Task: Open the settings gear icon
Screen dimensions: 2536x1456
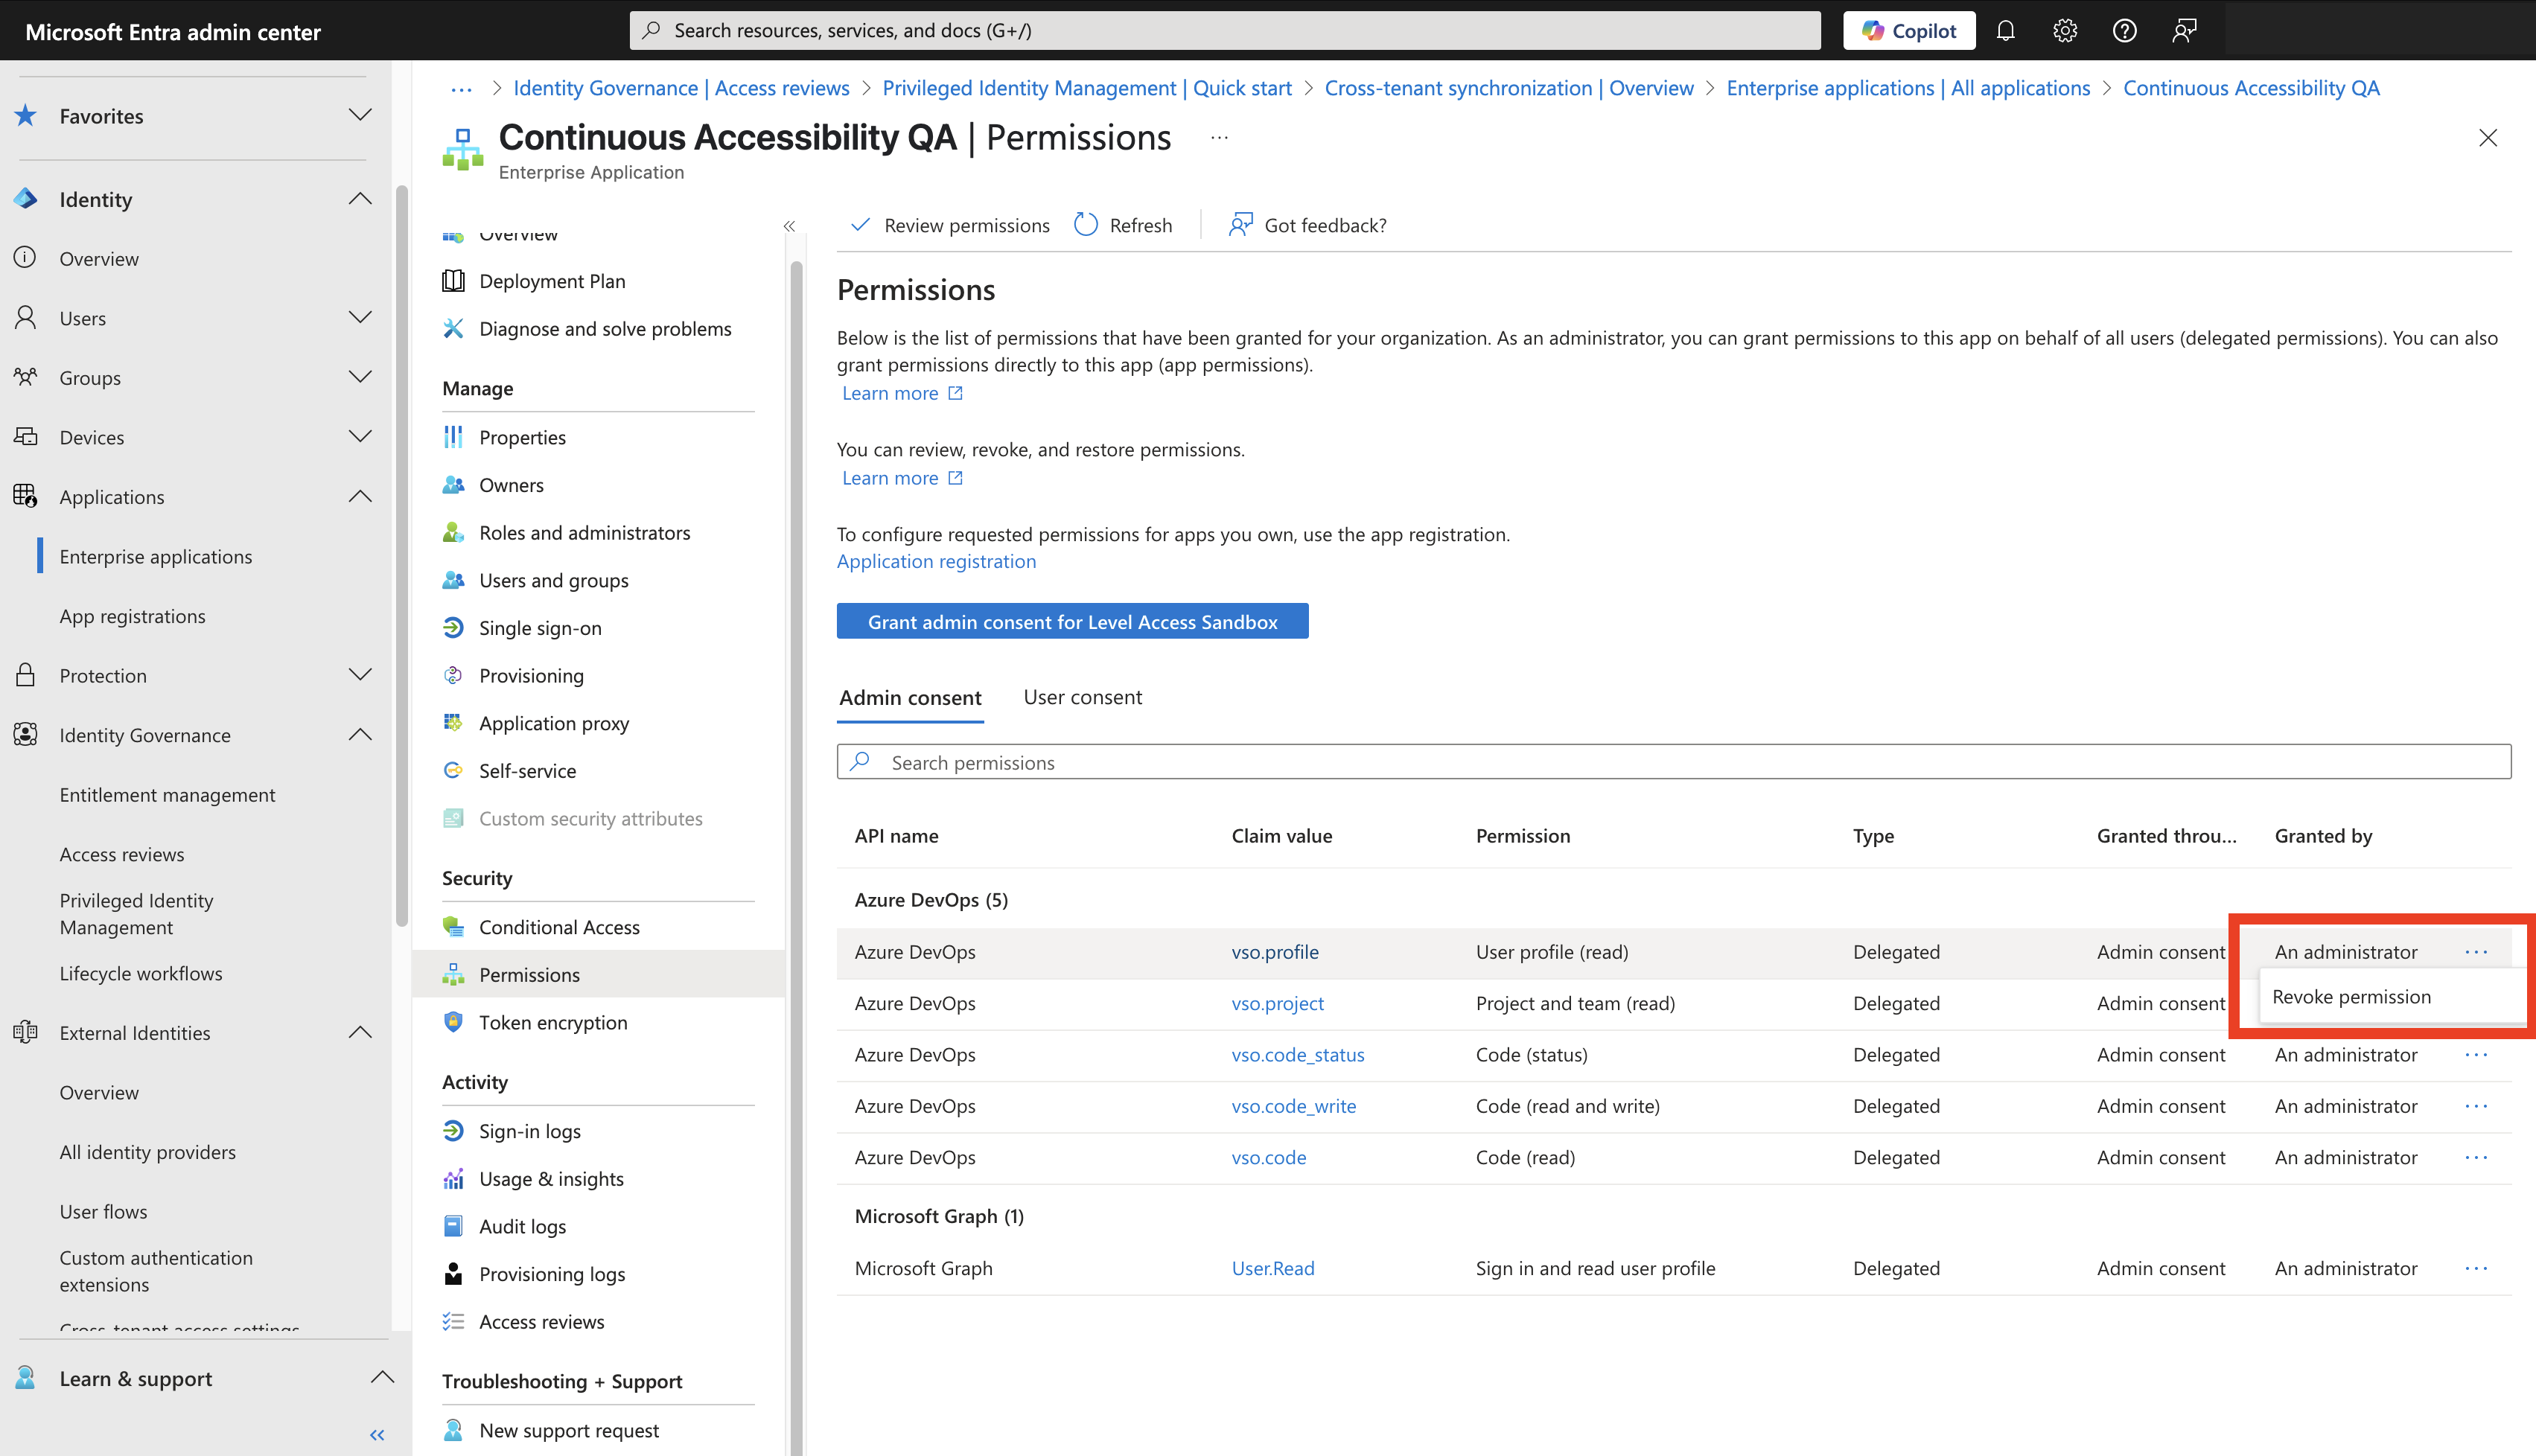Action: (x=2065, y=30)
